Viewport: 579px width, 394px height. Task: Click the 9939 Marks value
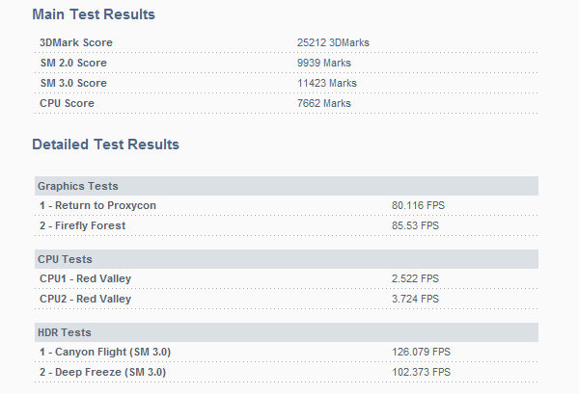[x=324, y=63]
